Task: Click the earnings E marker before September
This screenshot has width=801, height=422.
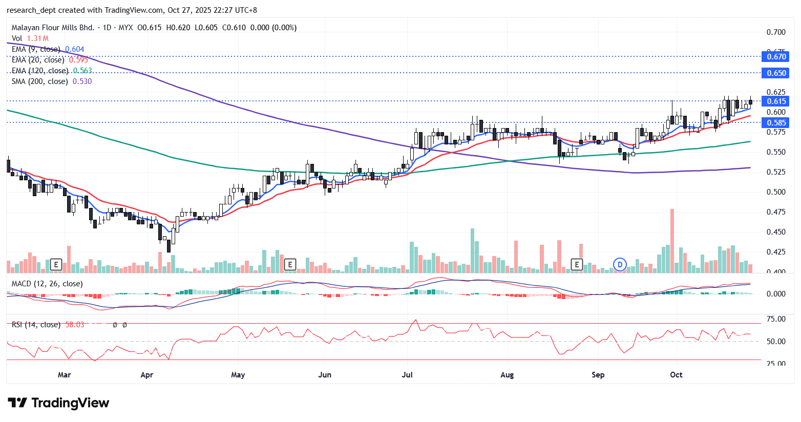Action: (x=577, y=264)
